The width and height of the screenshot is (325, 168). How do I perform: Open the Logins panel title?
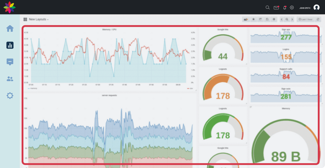tap(286, 49)
